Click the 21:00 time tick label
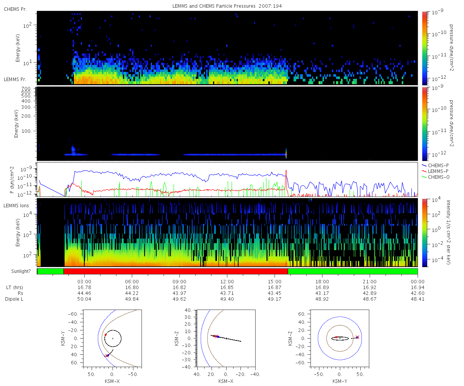The height and width of the screenshot is (386, 464). [x=370, y=281]
